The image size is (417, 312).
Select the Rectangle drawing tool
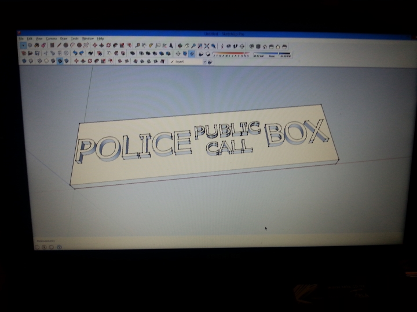click(52, 46)
